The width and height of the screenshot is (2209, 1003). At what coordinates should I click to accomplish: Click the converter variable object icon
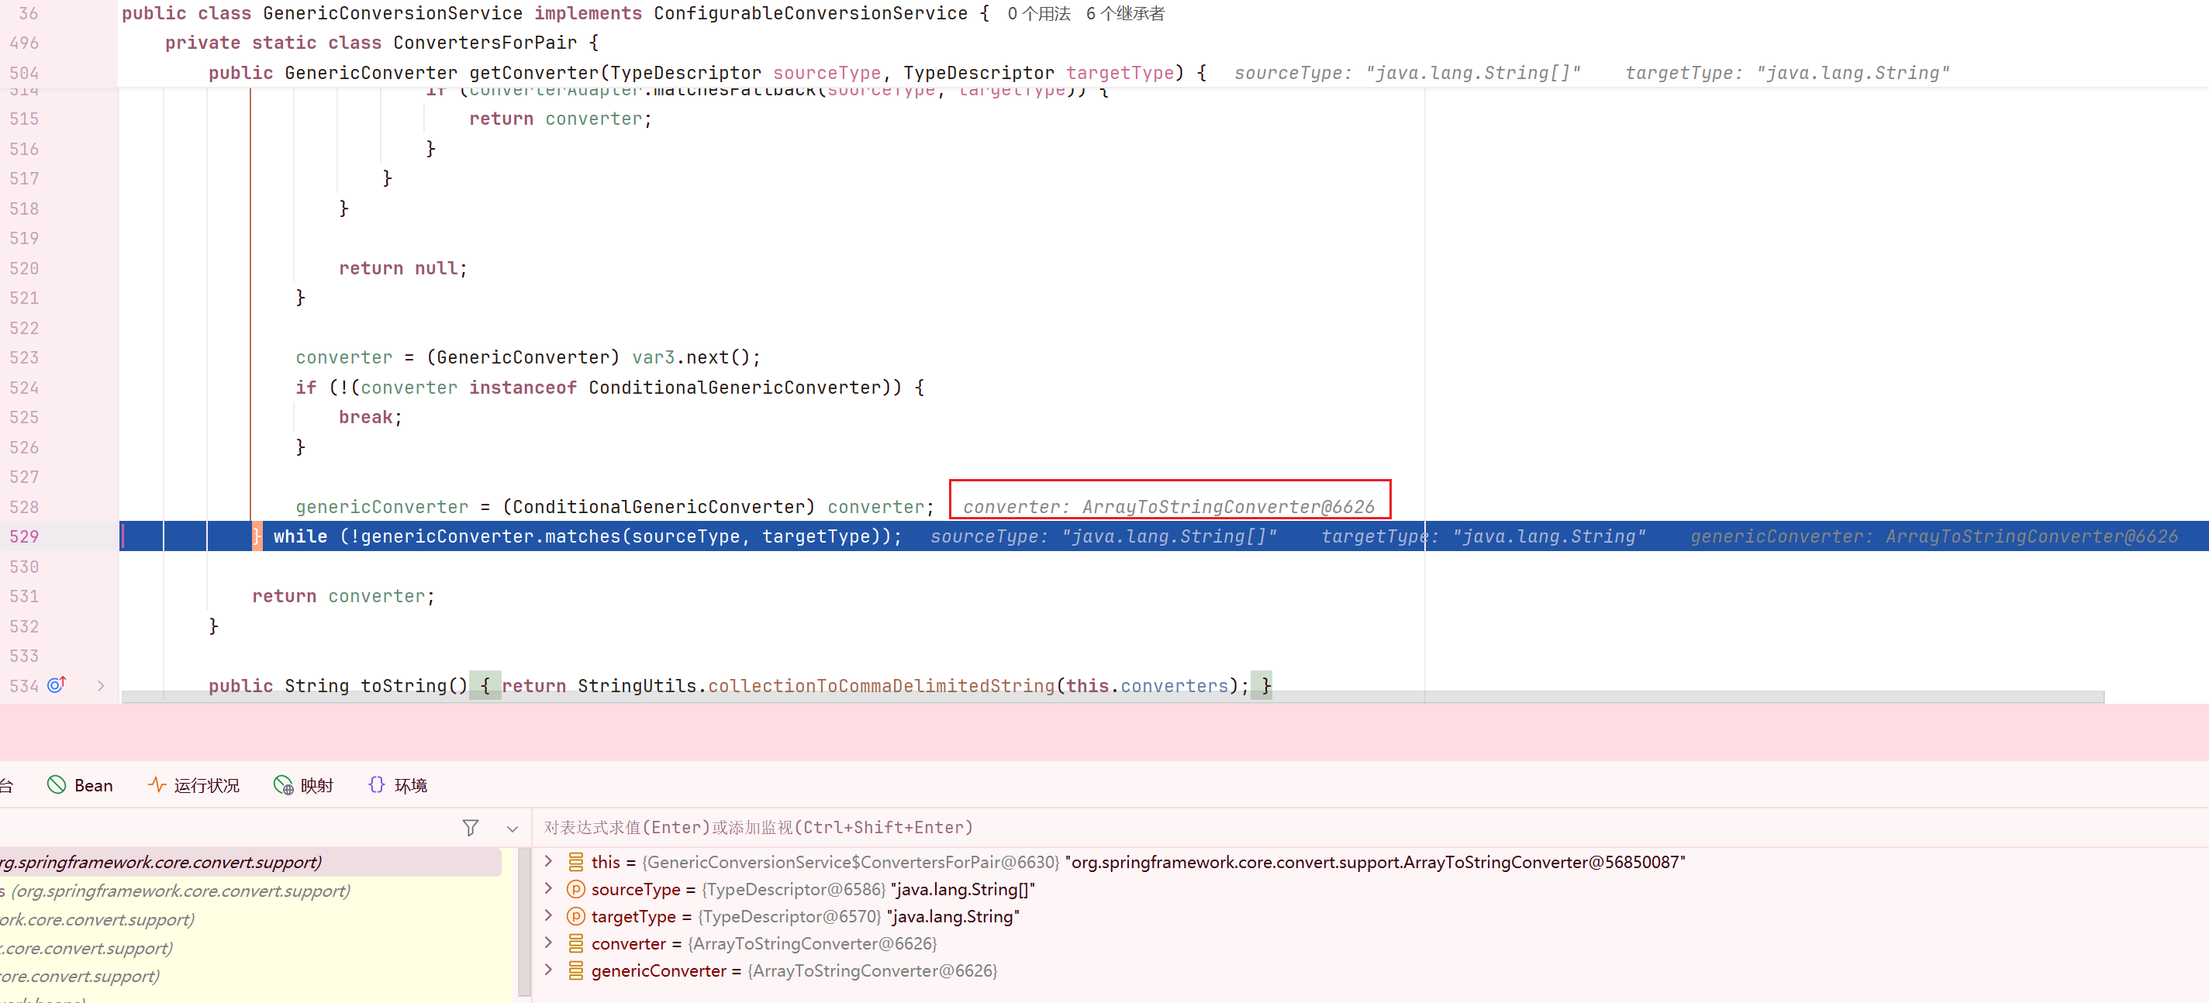(576, 943)
